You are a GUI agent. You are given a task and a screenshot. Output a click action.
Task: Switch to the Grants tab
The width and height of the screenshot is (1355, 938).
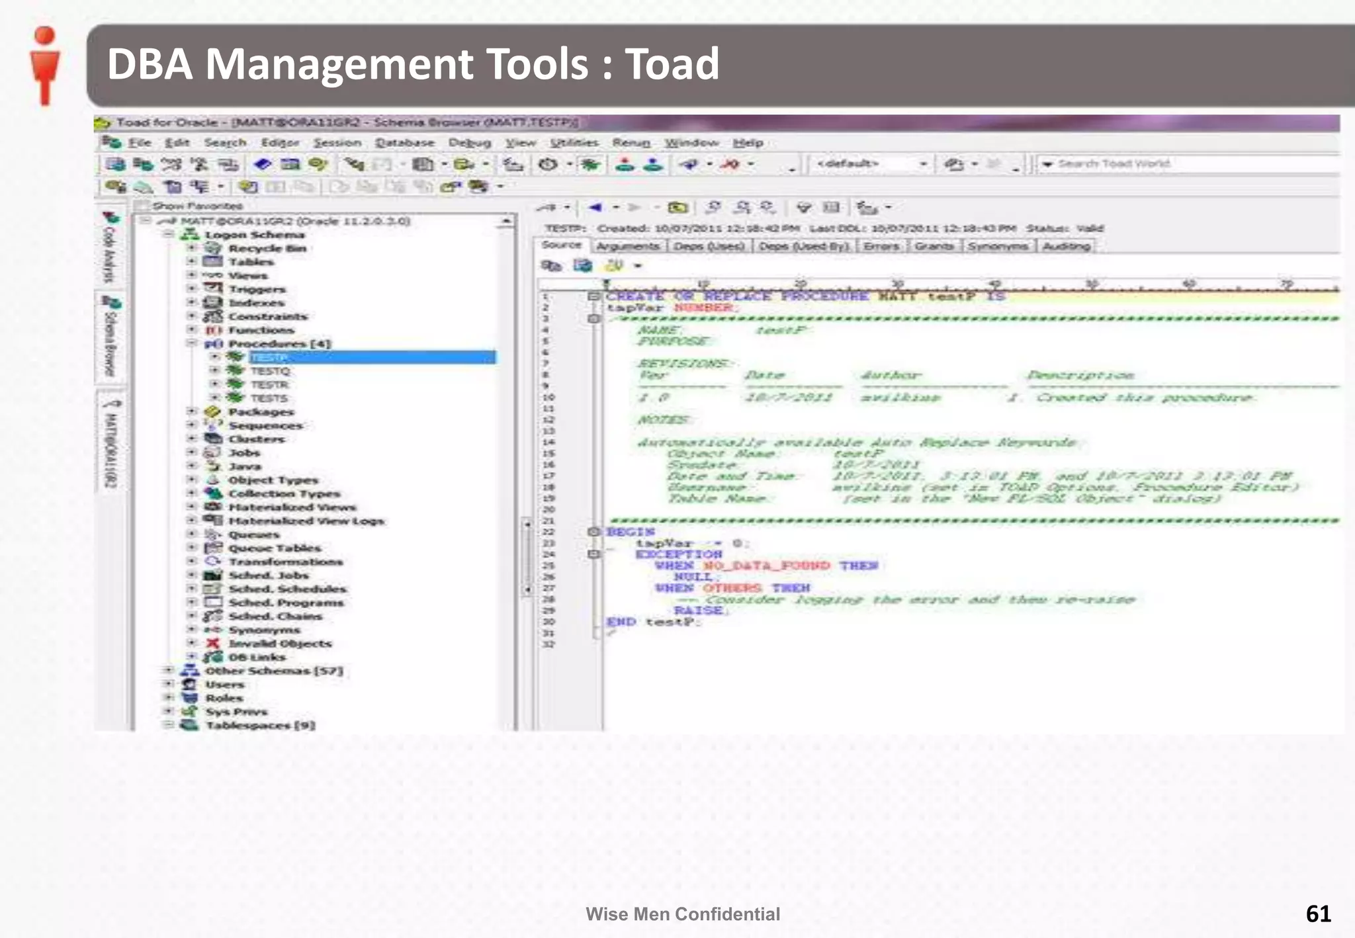pyautogui.click(x=934, y=246)
